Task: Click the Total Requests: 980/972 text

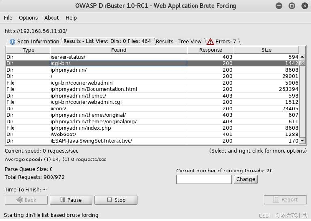Action: pyautogui.click(x=35, y=177)
